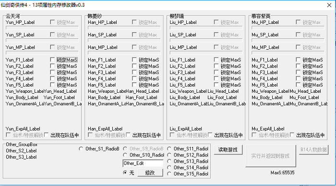The height and width of the screenshot is (186, 336).
Task: Enable 锁定MaxS for Han_F3_Label
Action: (x=134, y=72)
